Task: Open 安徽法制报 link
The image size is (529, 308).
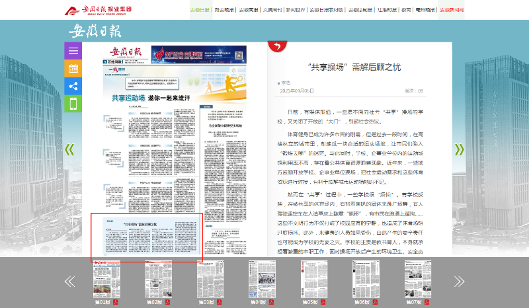Action: click(x=360, y=10)
